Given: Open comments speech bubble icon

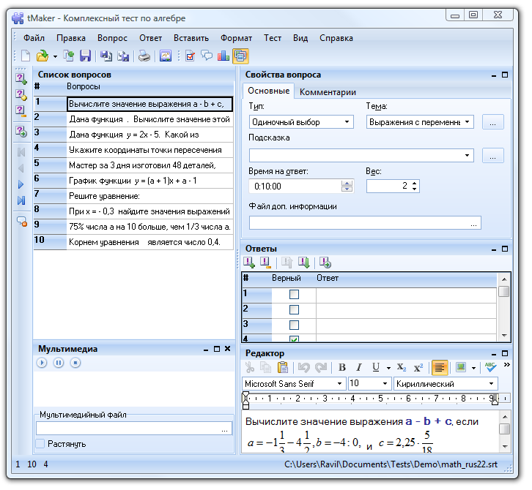Looking at the screenshot, I should (207, 56).
